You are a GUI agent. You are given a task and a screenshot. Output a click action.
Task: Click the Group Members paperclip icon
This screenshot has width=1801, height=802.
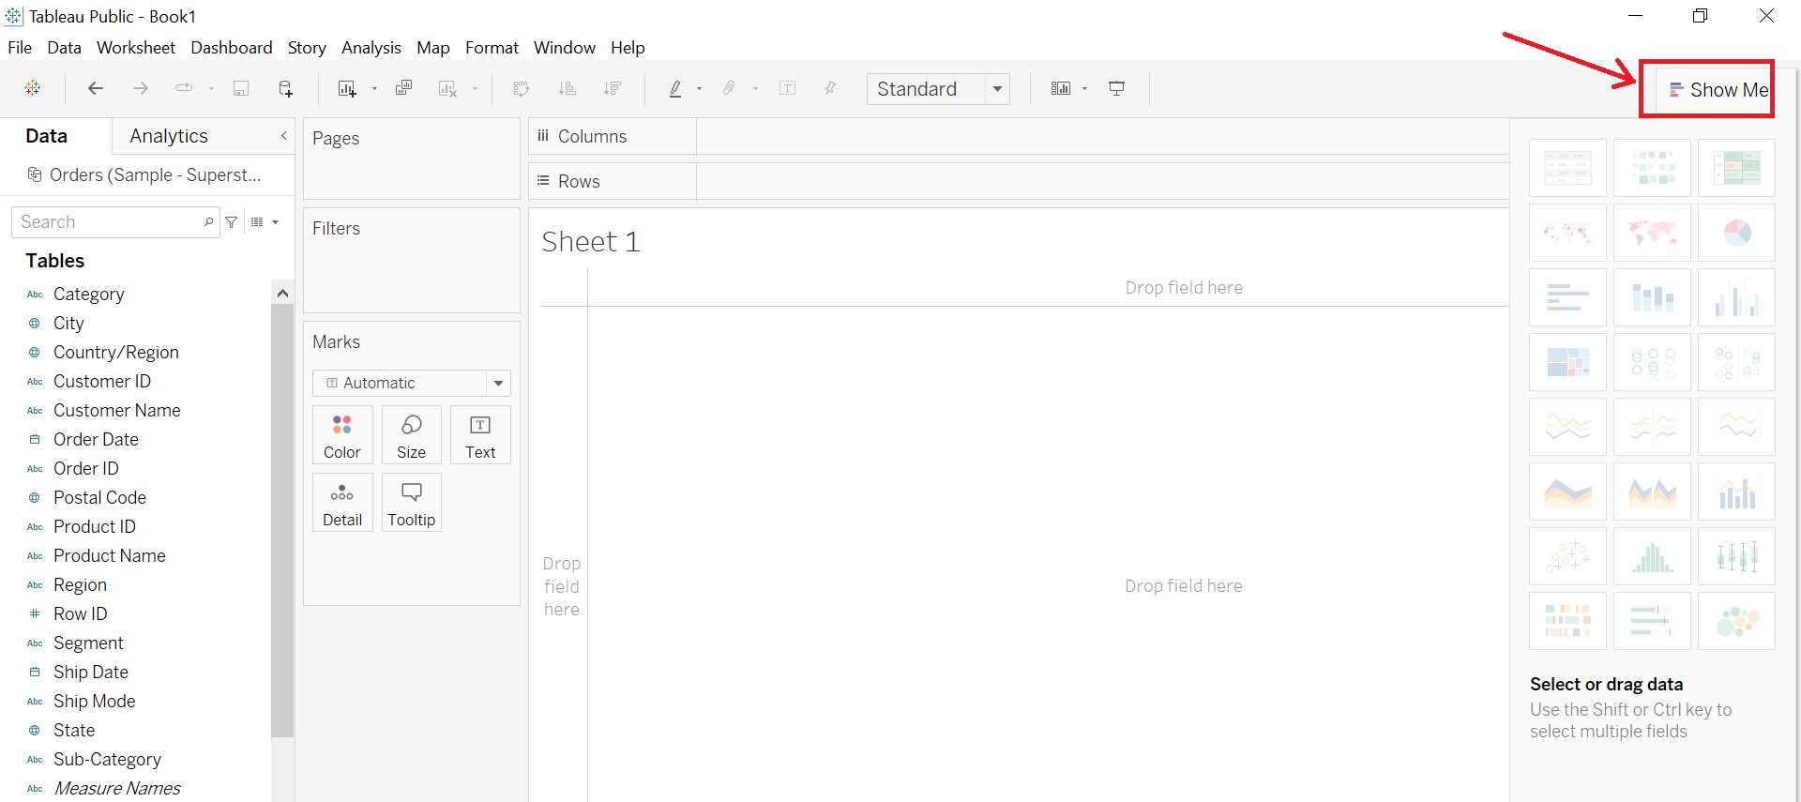point(729,88)
